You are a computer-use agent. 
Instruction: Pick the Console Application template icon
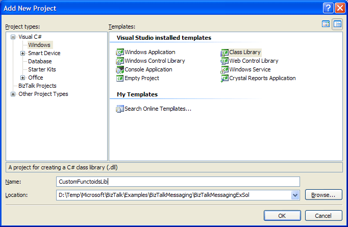coord(120,69)
